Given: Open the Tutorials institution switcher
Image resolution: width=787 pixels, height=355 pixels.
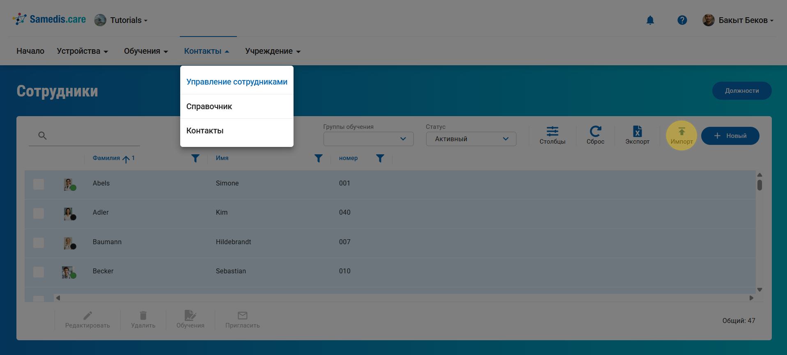Looking at the screenshot, I should [x=121, y=20].
